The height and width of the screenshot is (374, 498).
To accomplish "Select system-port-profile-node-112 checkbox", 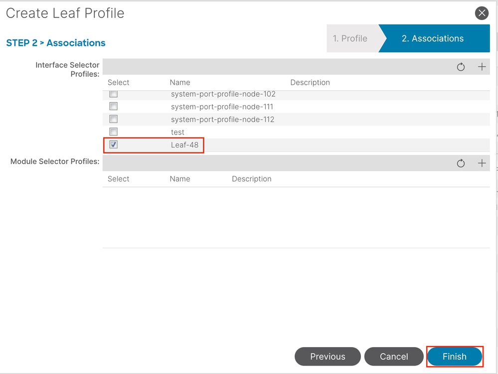I will [x=114, y=119].
